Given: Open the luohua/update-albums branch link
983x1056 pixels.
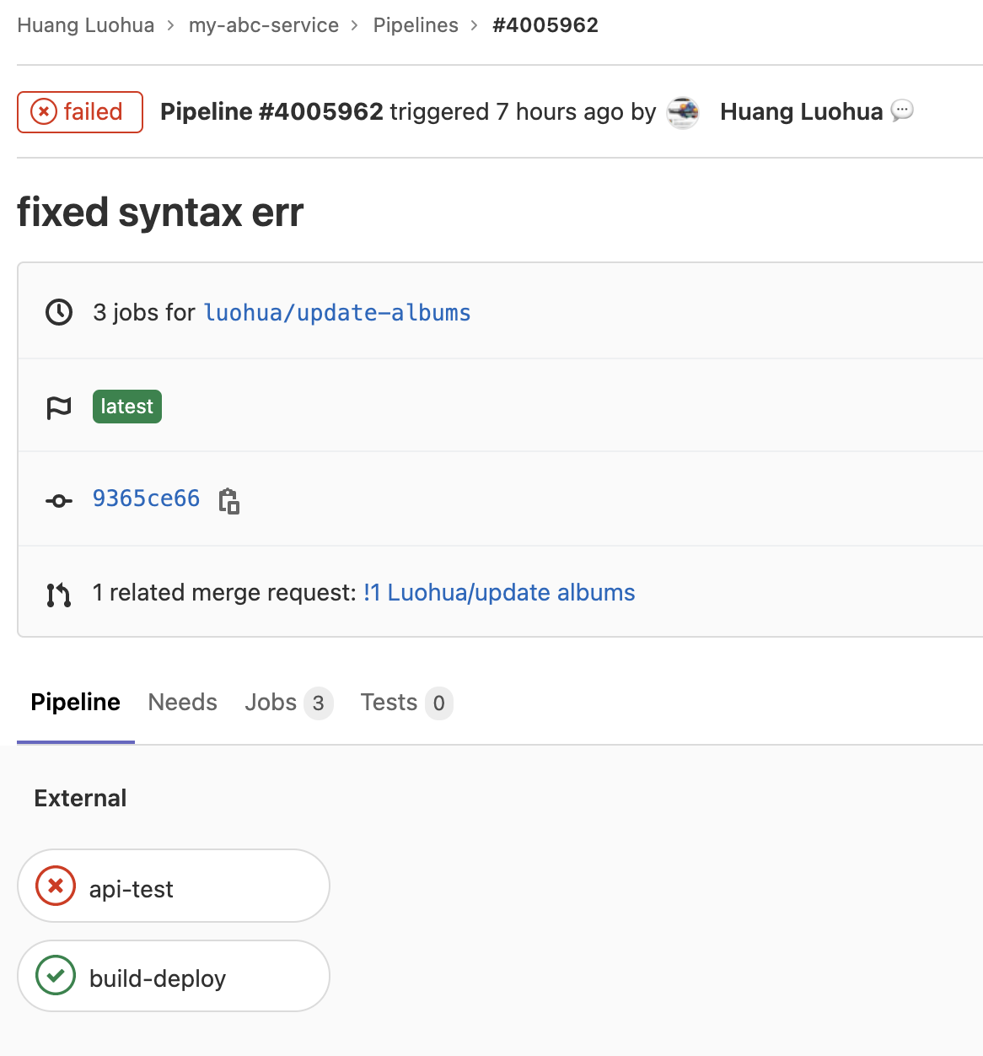Looking at the screenshot, I should click(x=337, y=313).
